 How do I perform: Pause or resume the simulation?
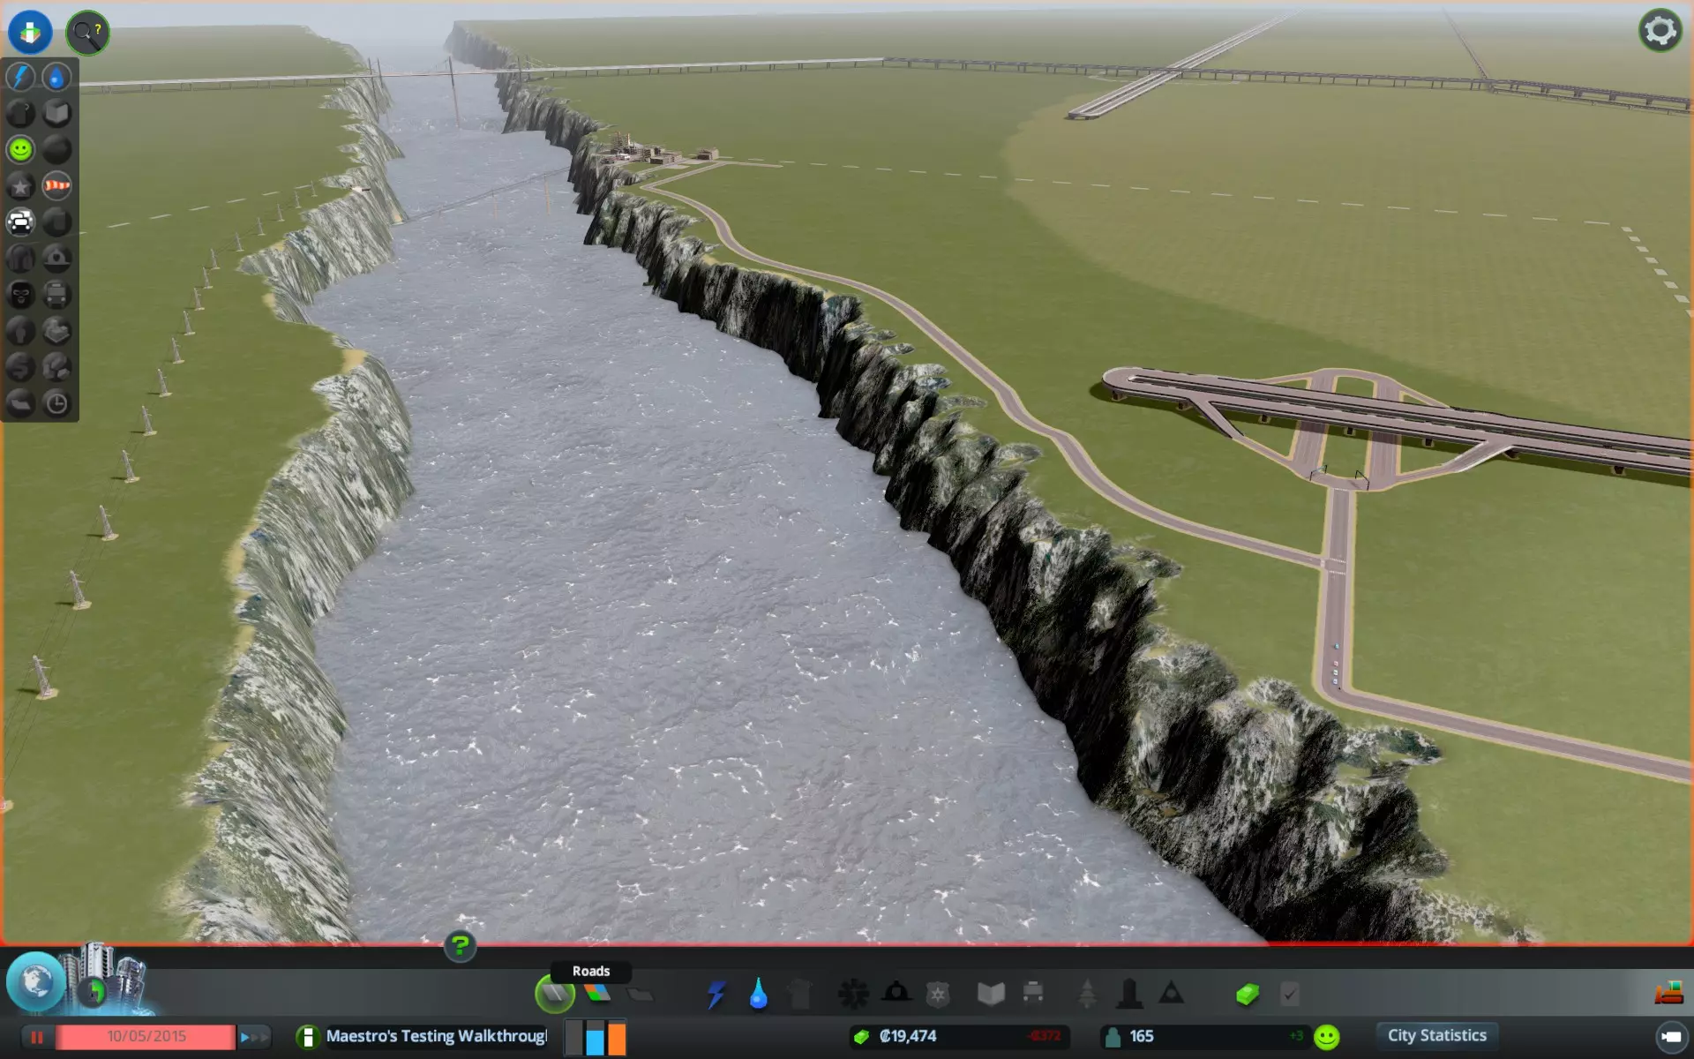(x=37, y=1037)
